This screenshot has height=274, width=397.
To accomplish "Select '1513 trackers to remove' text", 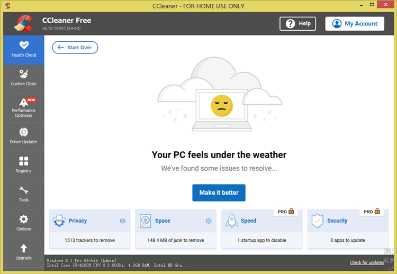I will click(x=89, y=240).
